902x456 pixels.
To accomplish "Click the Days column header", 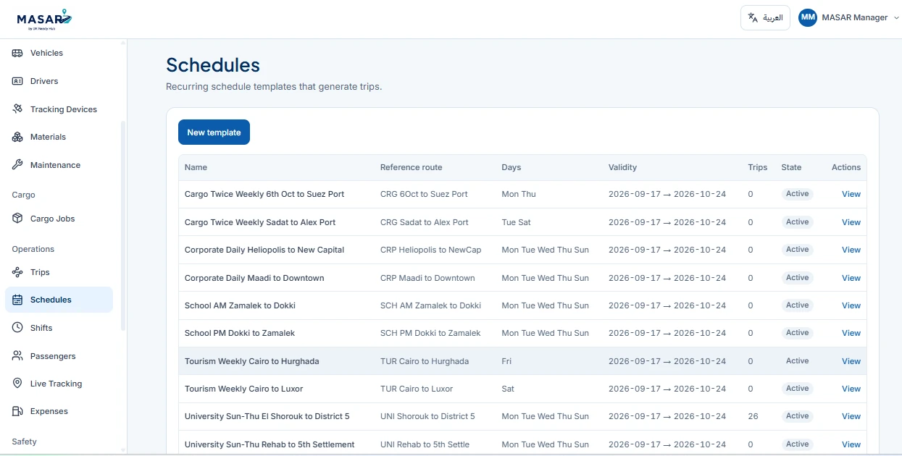I will (x=511, y=167).
